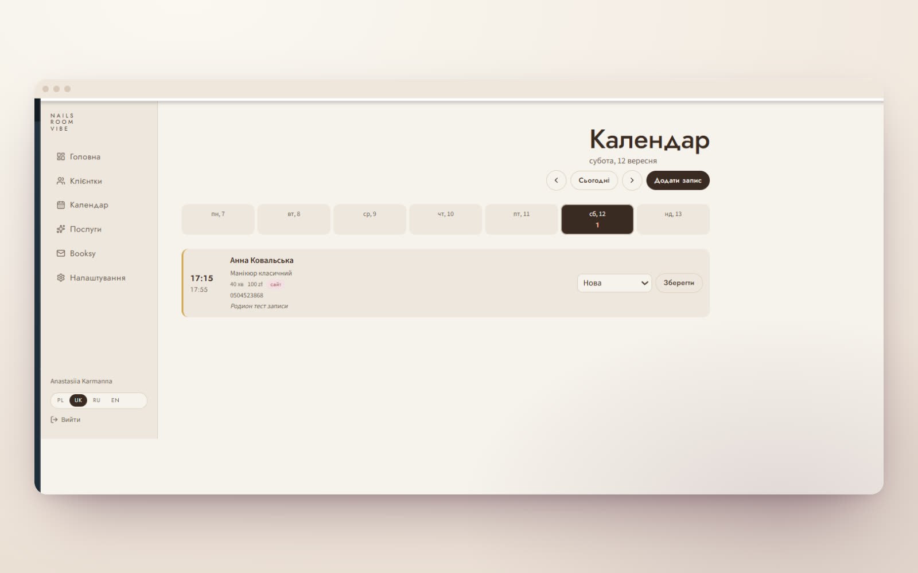918x573 pixels.
Task: Go to the next week with right arrow
Action: pos(632,180)
